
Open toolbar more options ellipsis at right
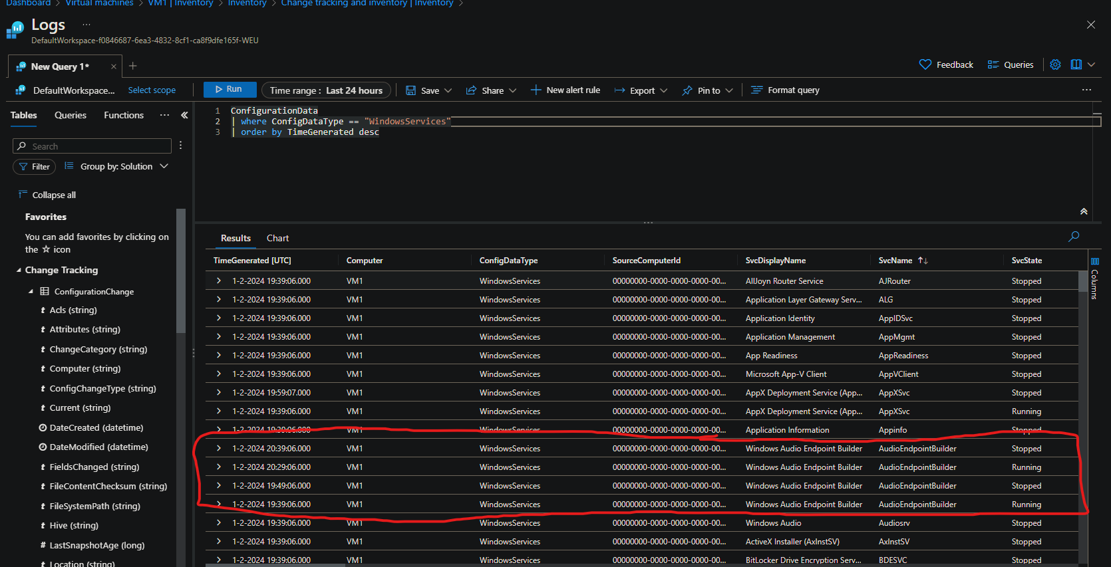[1086, 90]
